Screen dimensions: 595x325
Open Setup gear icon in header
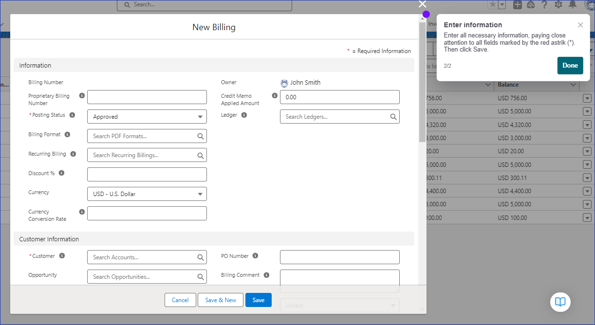(x=558, y=5)
